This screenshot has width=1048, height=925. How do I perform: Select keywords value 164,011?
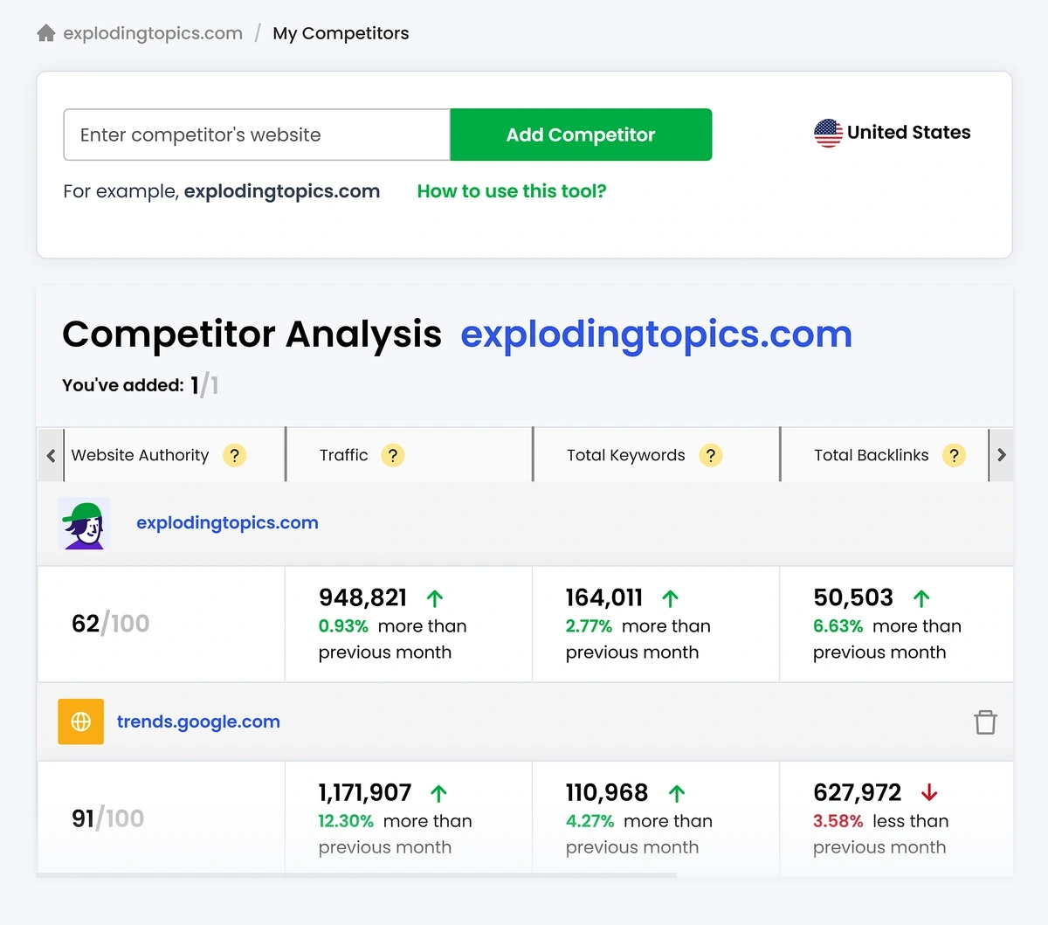(603, 597)
